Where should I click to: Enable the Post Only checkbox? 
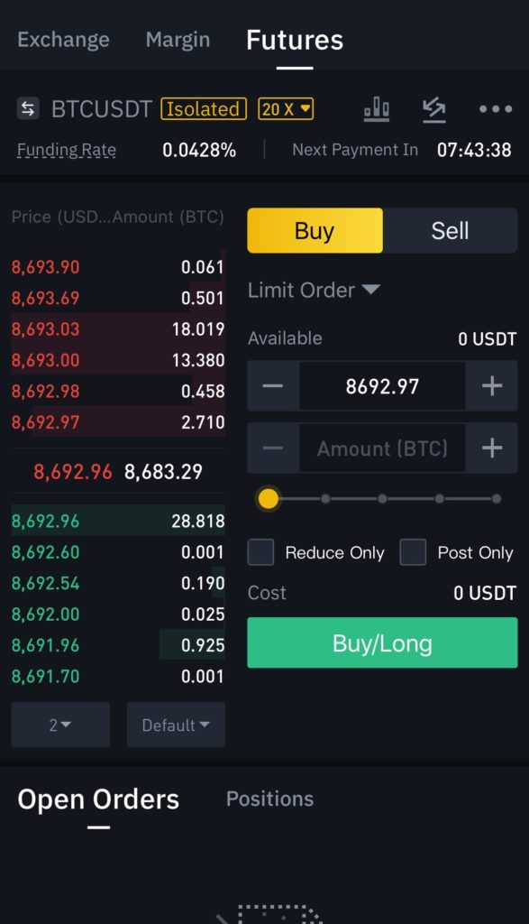coord(413,552)
